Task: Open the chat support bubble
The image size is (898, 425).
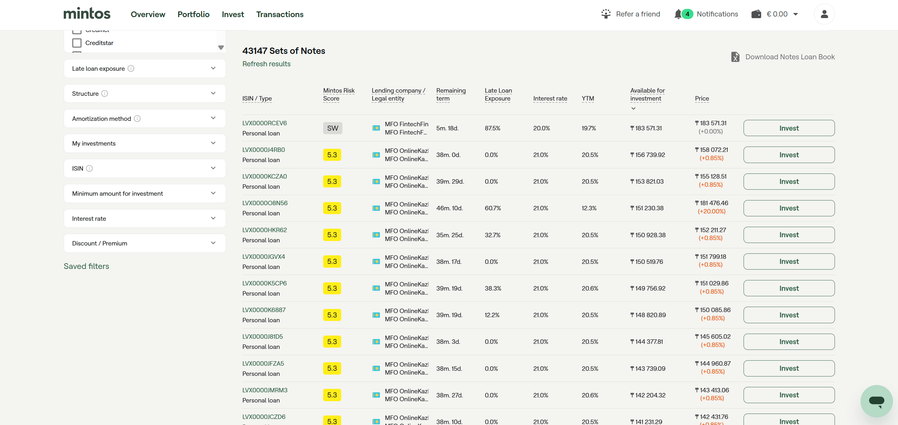Action: pos(876,401)
